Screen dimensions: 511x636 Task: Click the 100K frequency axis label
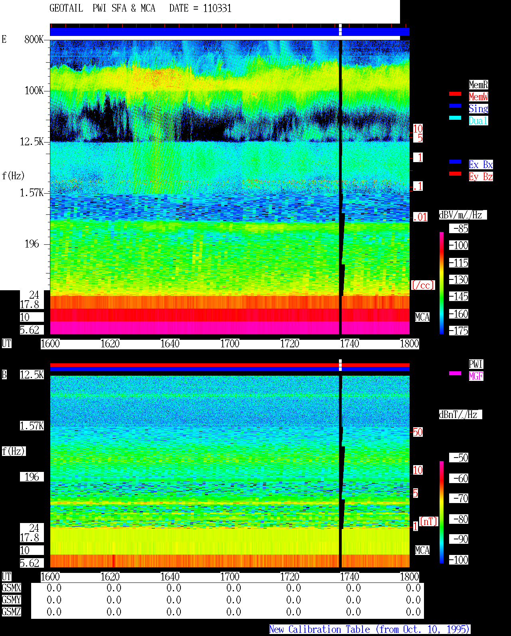(x=34, y=90)
